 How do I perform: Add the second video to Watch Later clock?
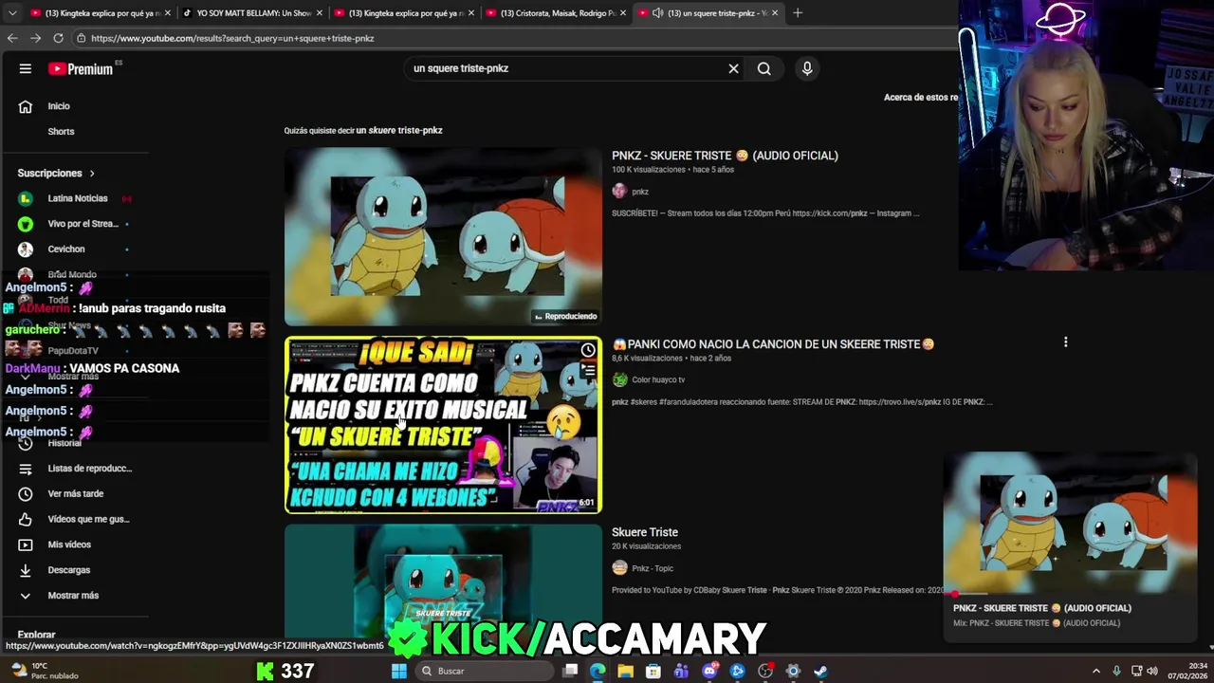(588, 350)
